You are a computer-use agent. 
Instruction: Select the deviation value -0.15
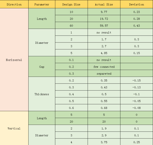tap(136, 80)
